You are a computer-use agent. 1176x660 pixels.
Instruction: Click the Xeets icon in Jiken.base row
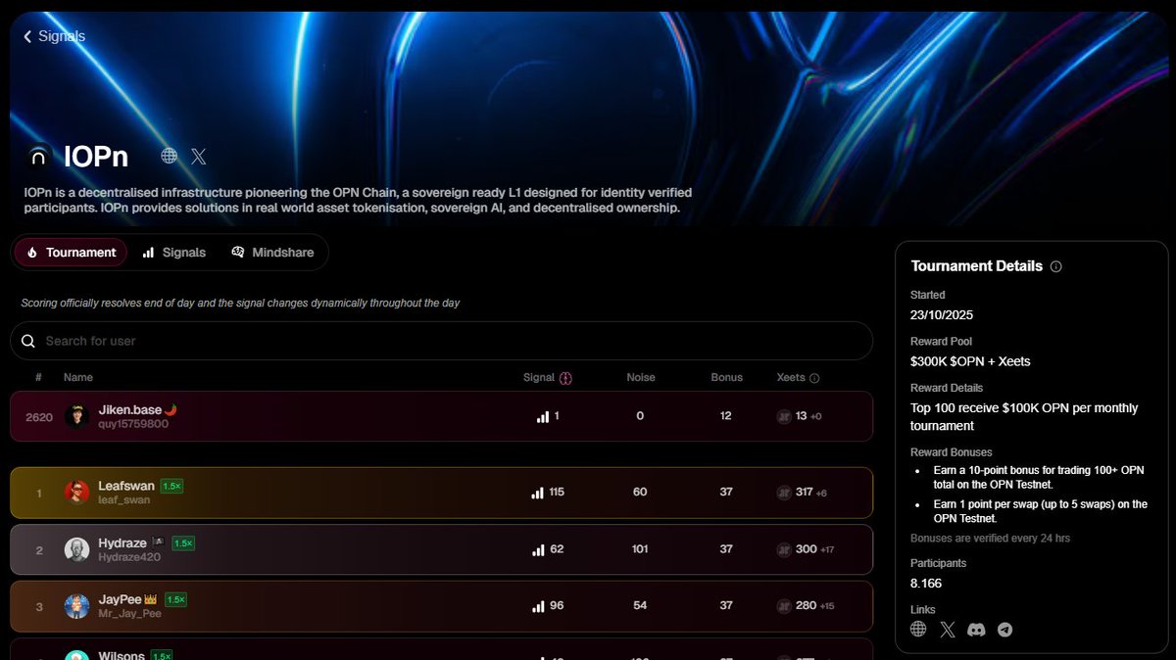784,416
